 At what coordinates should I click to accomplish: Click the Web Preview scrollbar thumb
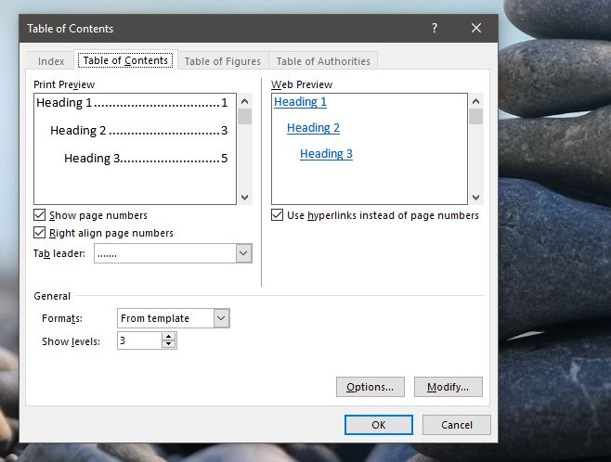(475, 116)
